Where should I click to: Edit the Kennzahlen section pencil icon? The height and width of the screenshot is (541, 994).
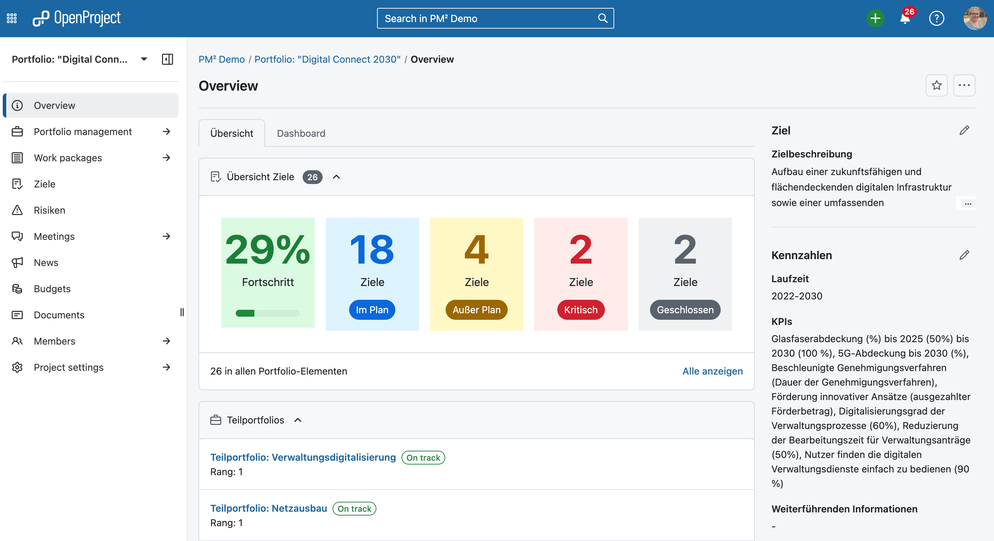964,255
